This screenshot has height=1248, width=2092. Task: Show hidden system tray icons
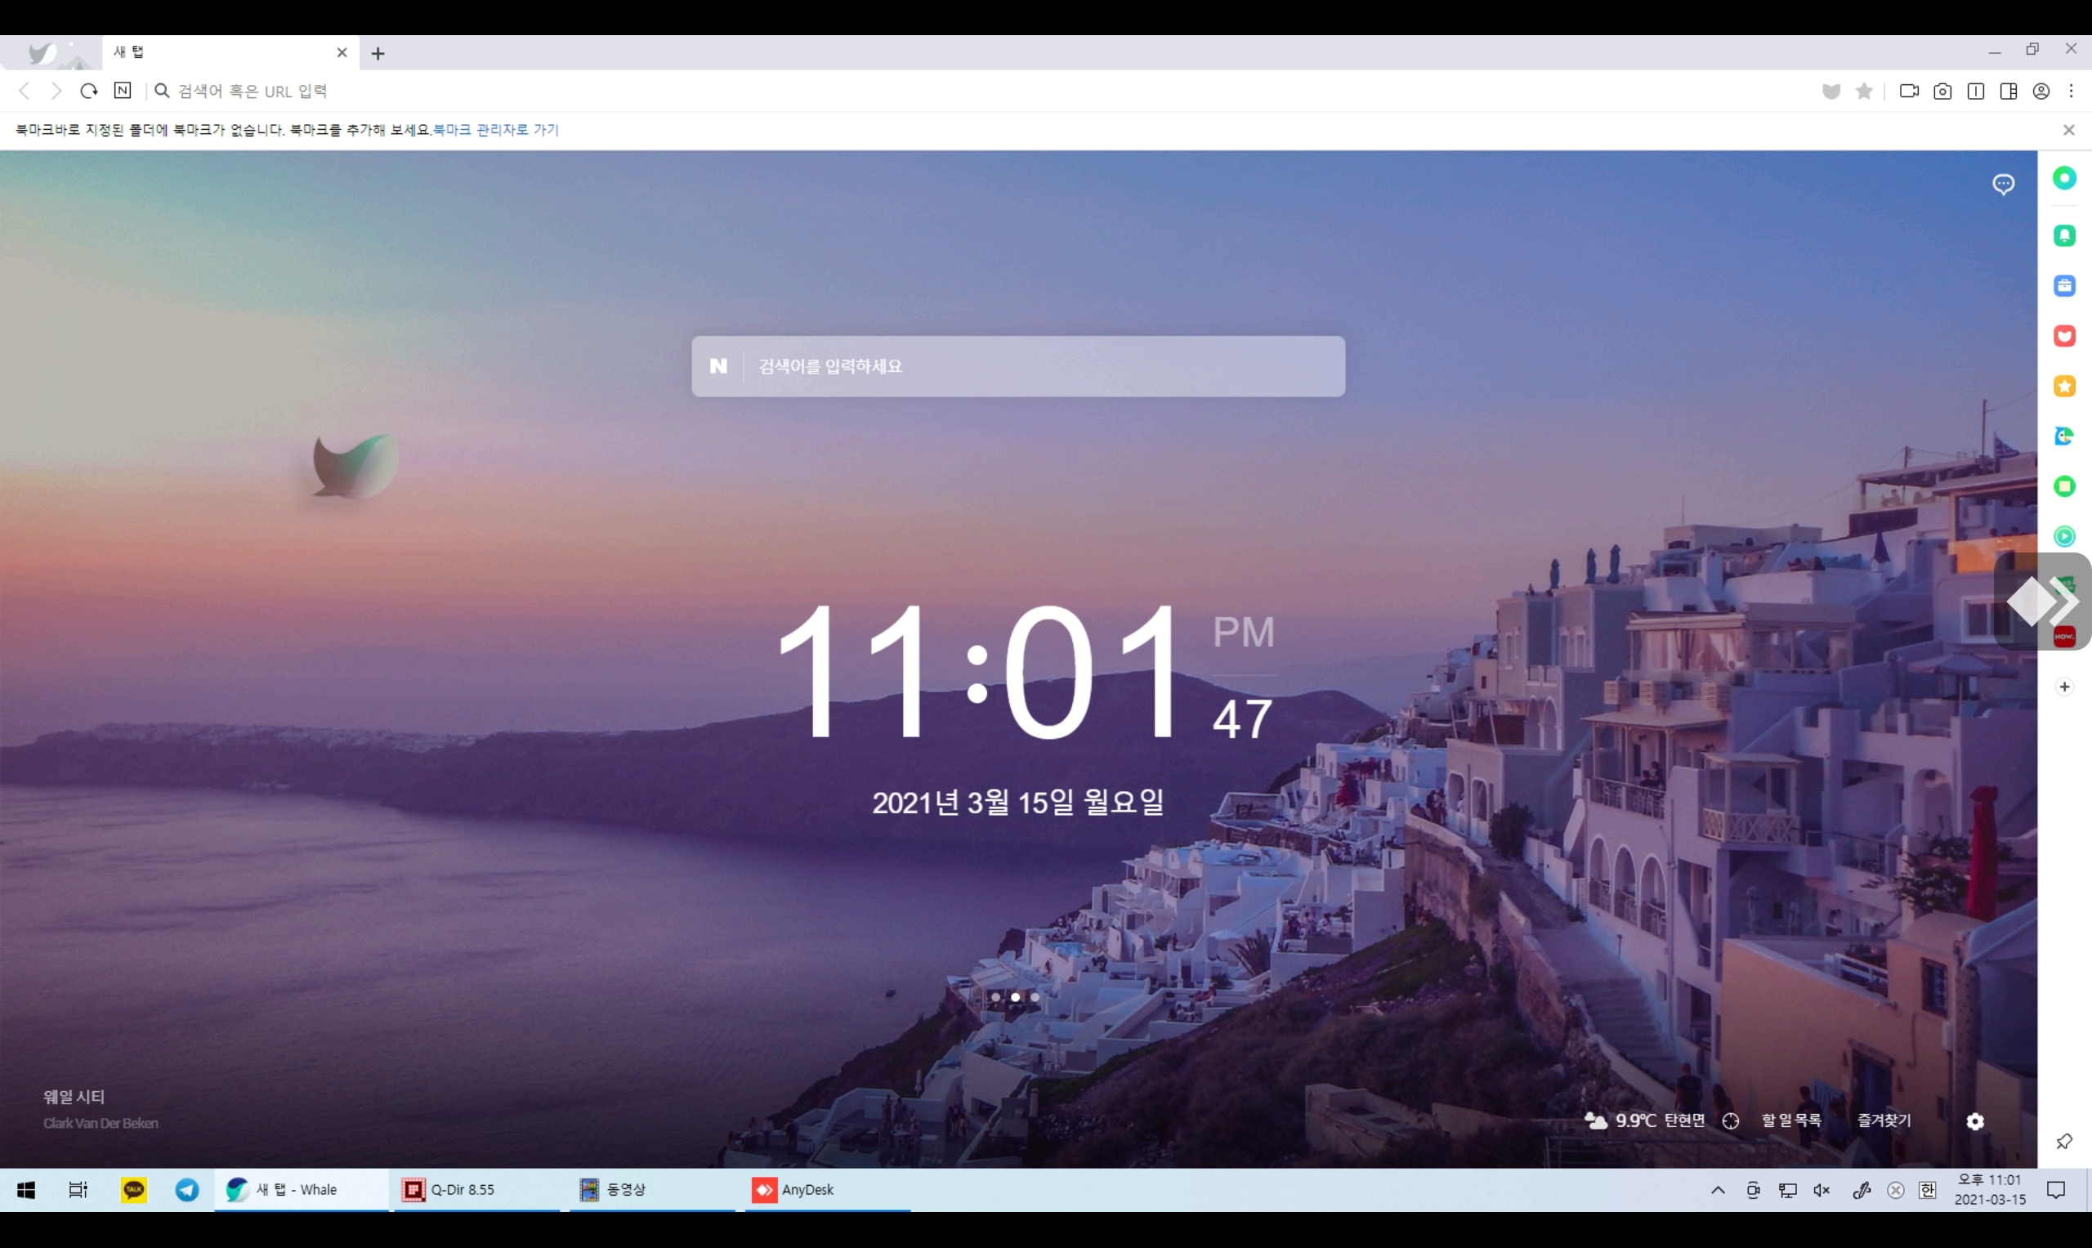coord(1718,1190)
